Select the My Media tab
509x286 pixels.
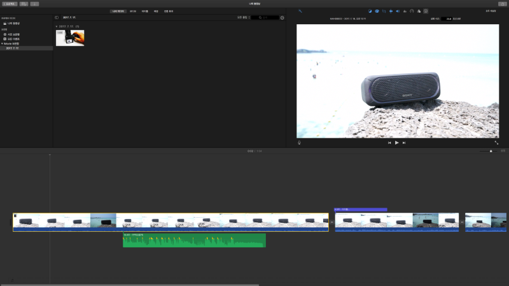point(118,11)
